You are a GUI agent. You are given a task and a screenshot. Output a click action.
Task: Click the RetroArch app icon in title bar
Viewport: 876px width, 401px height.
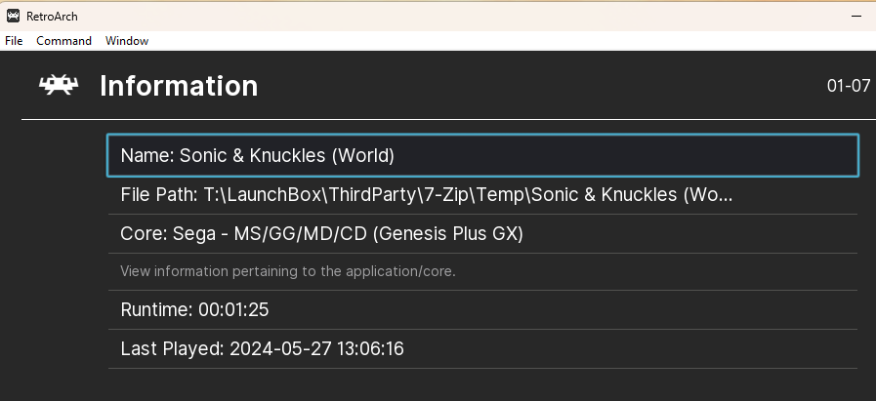[14, 17]
